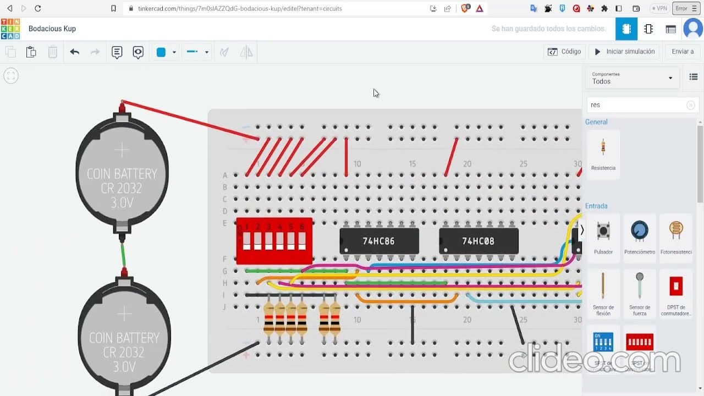Click the browser wallet icon
Image resolution: width=704 pixels, height=396 pixels.
tap(636, 8)
